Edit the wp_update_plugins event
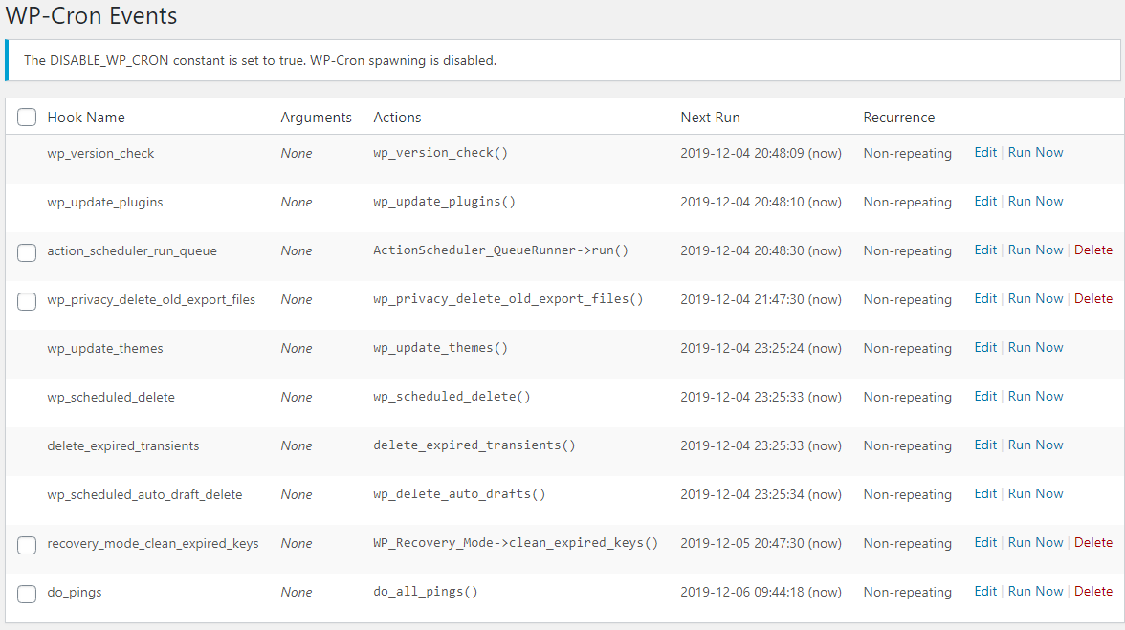The image size is (1125, 630). click(985, 202)
